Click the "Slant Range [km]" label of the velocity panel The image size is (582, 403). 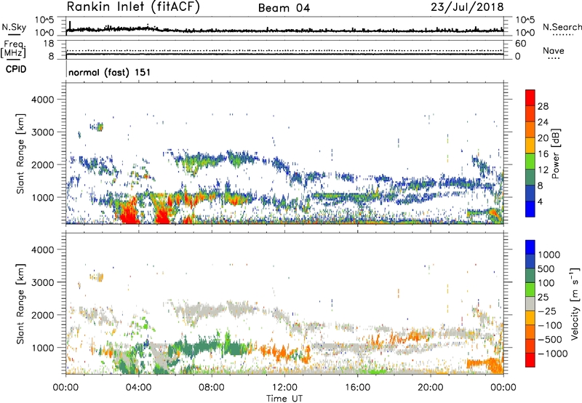click(20, 304)
